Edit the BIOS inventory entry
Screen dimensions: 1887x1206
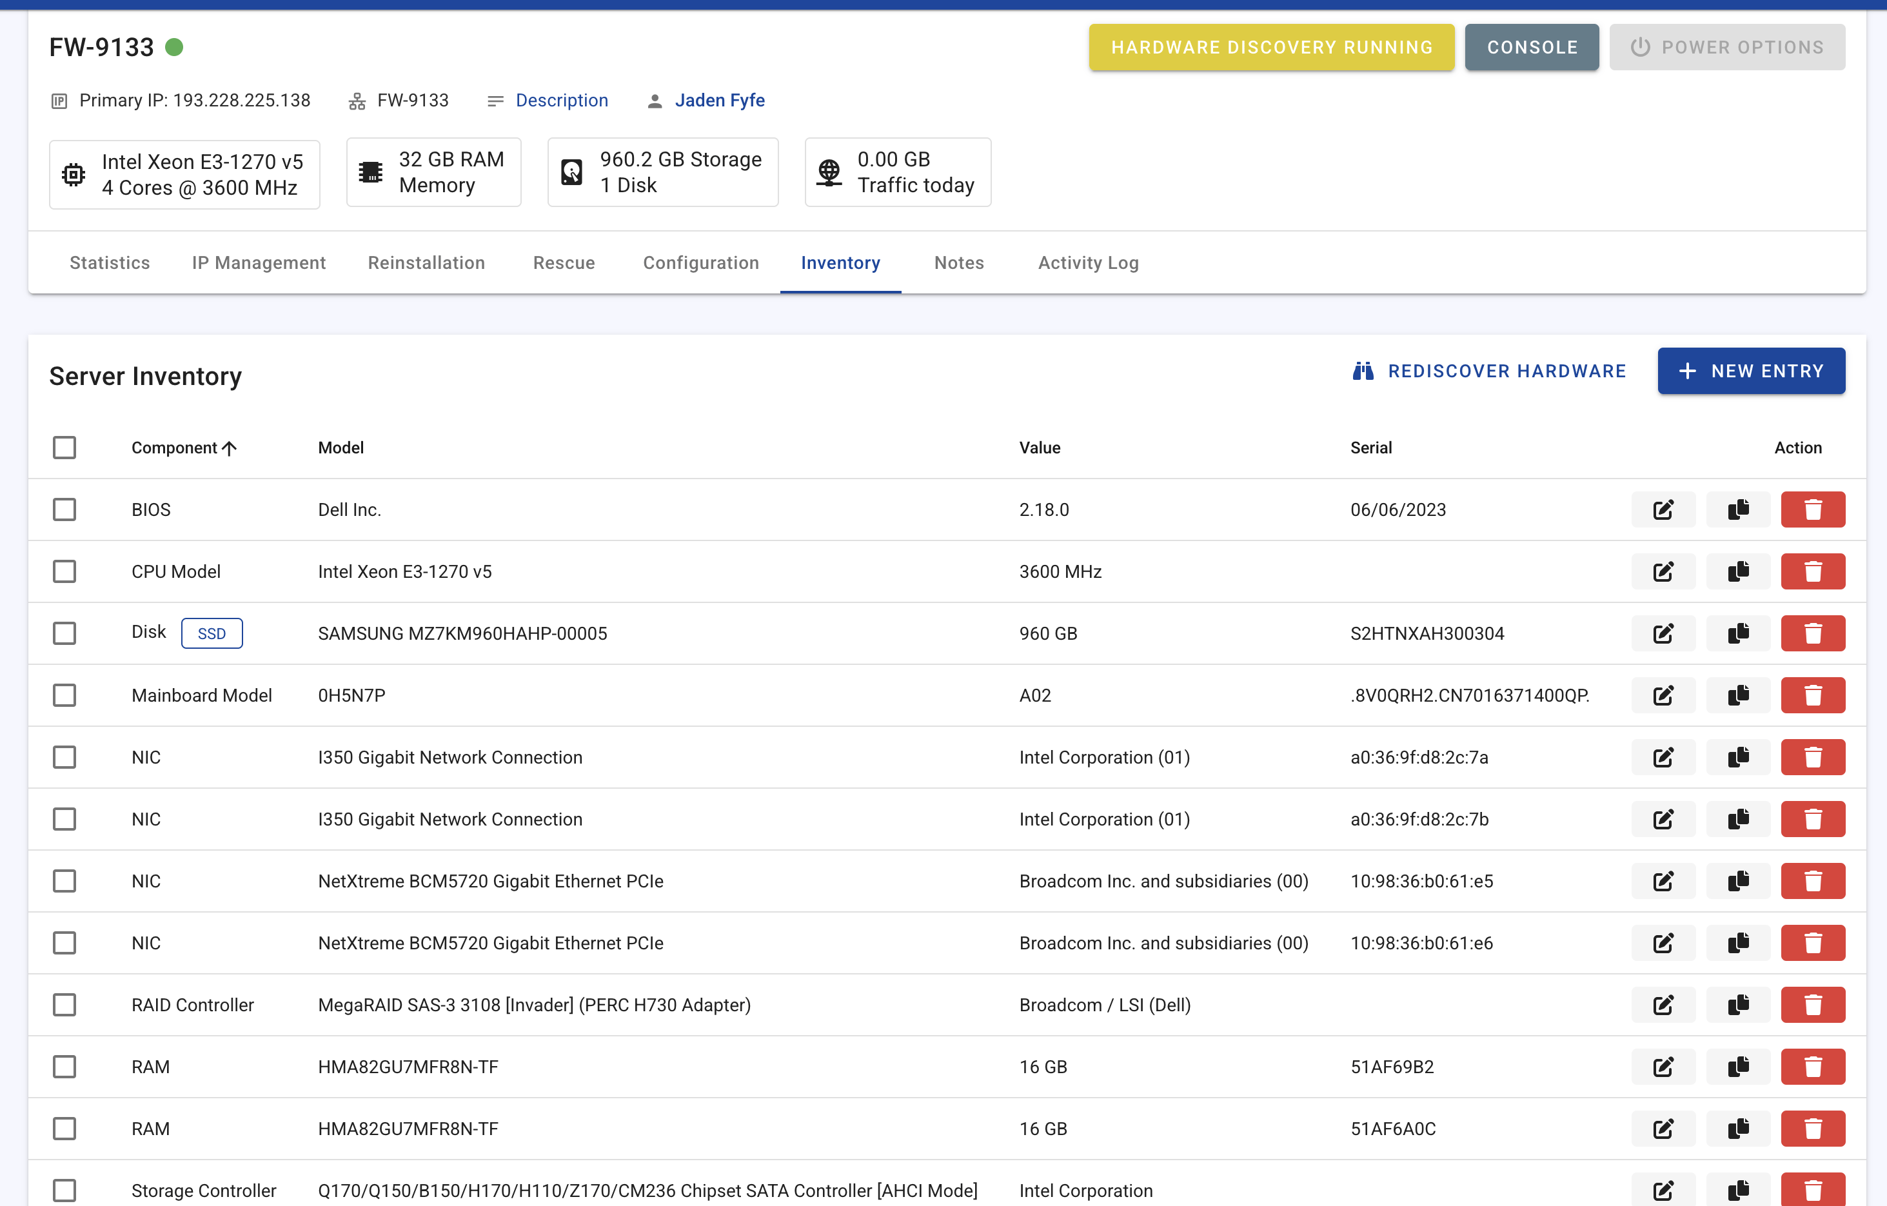(1663, 509)
